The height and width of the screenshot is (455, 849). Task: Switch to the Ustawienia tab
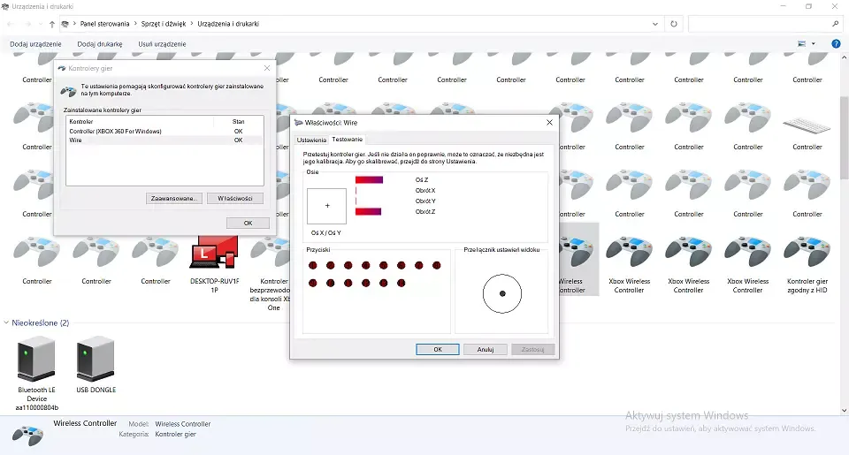(x=311, y=140)
